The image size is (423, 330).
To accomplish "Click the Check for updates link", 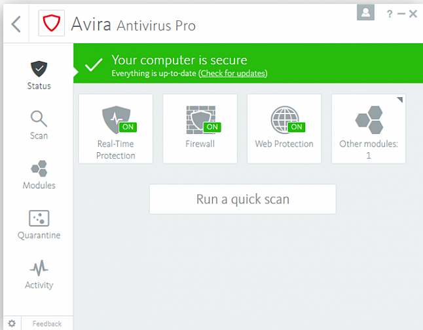I will coord(233,73).
